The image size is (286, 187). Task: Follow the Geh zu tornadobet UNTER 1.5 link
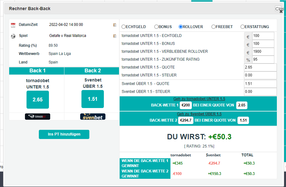point(199,99)
